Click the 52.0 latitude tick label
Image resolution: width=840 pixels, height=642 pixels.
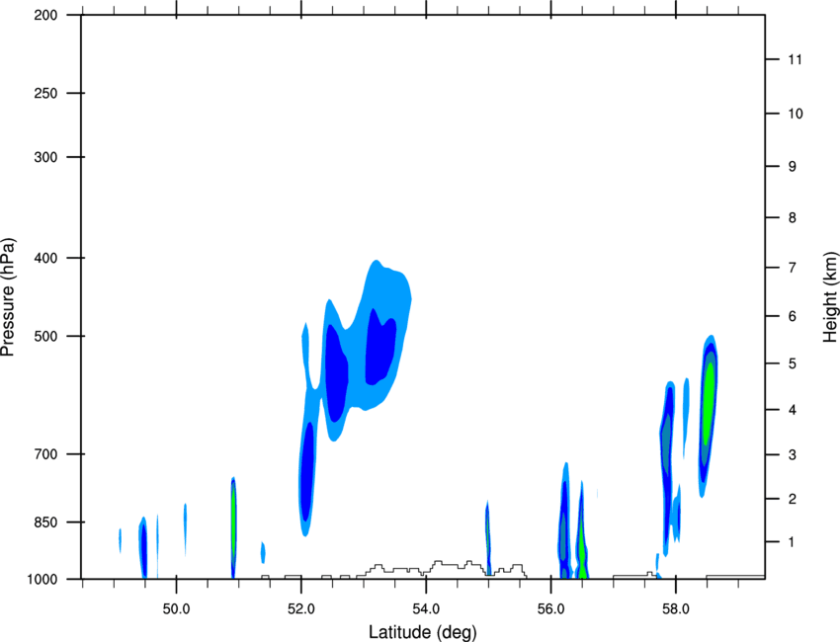pos(301,609)
